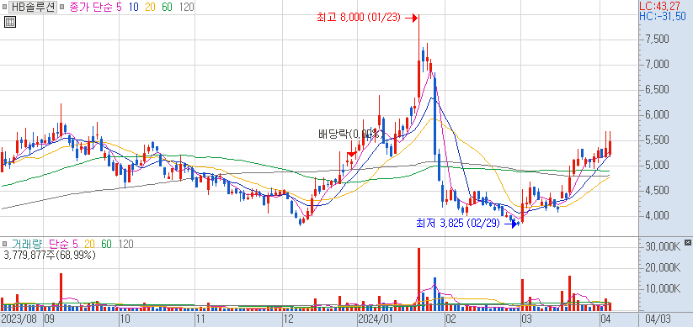The height and width of the screenshot is (327, 693).
Task: Click the 02 month label on date axis
Action: pyautogui.click(x=450, y=319)
